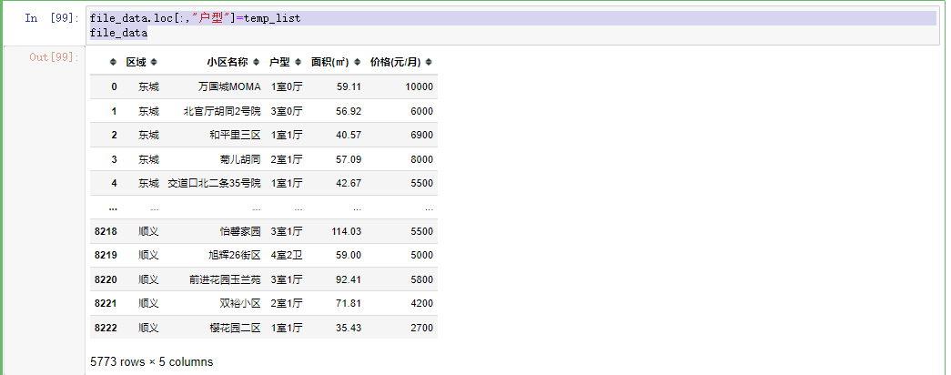Select area value 42.67
951x375 pixels.
tap(349, 183)
